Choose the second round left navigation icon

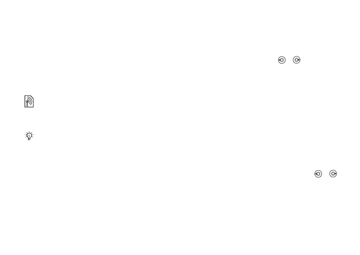point(318,174)
